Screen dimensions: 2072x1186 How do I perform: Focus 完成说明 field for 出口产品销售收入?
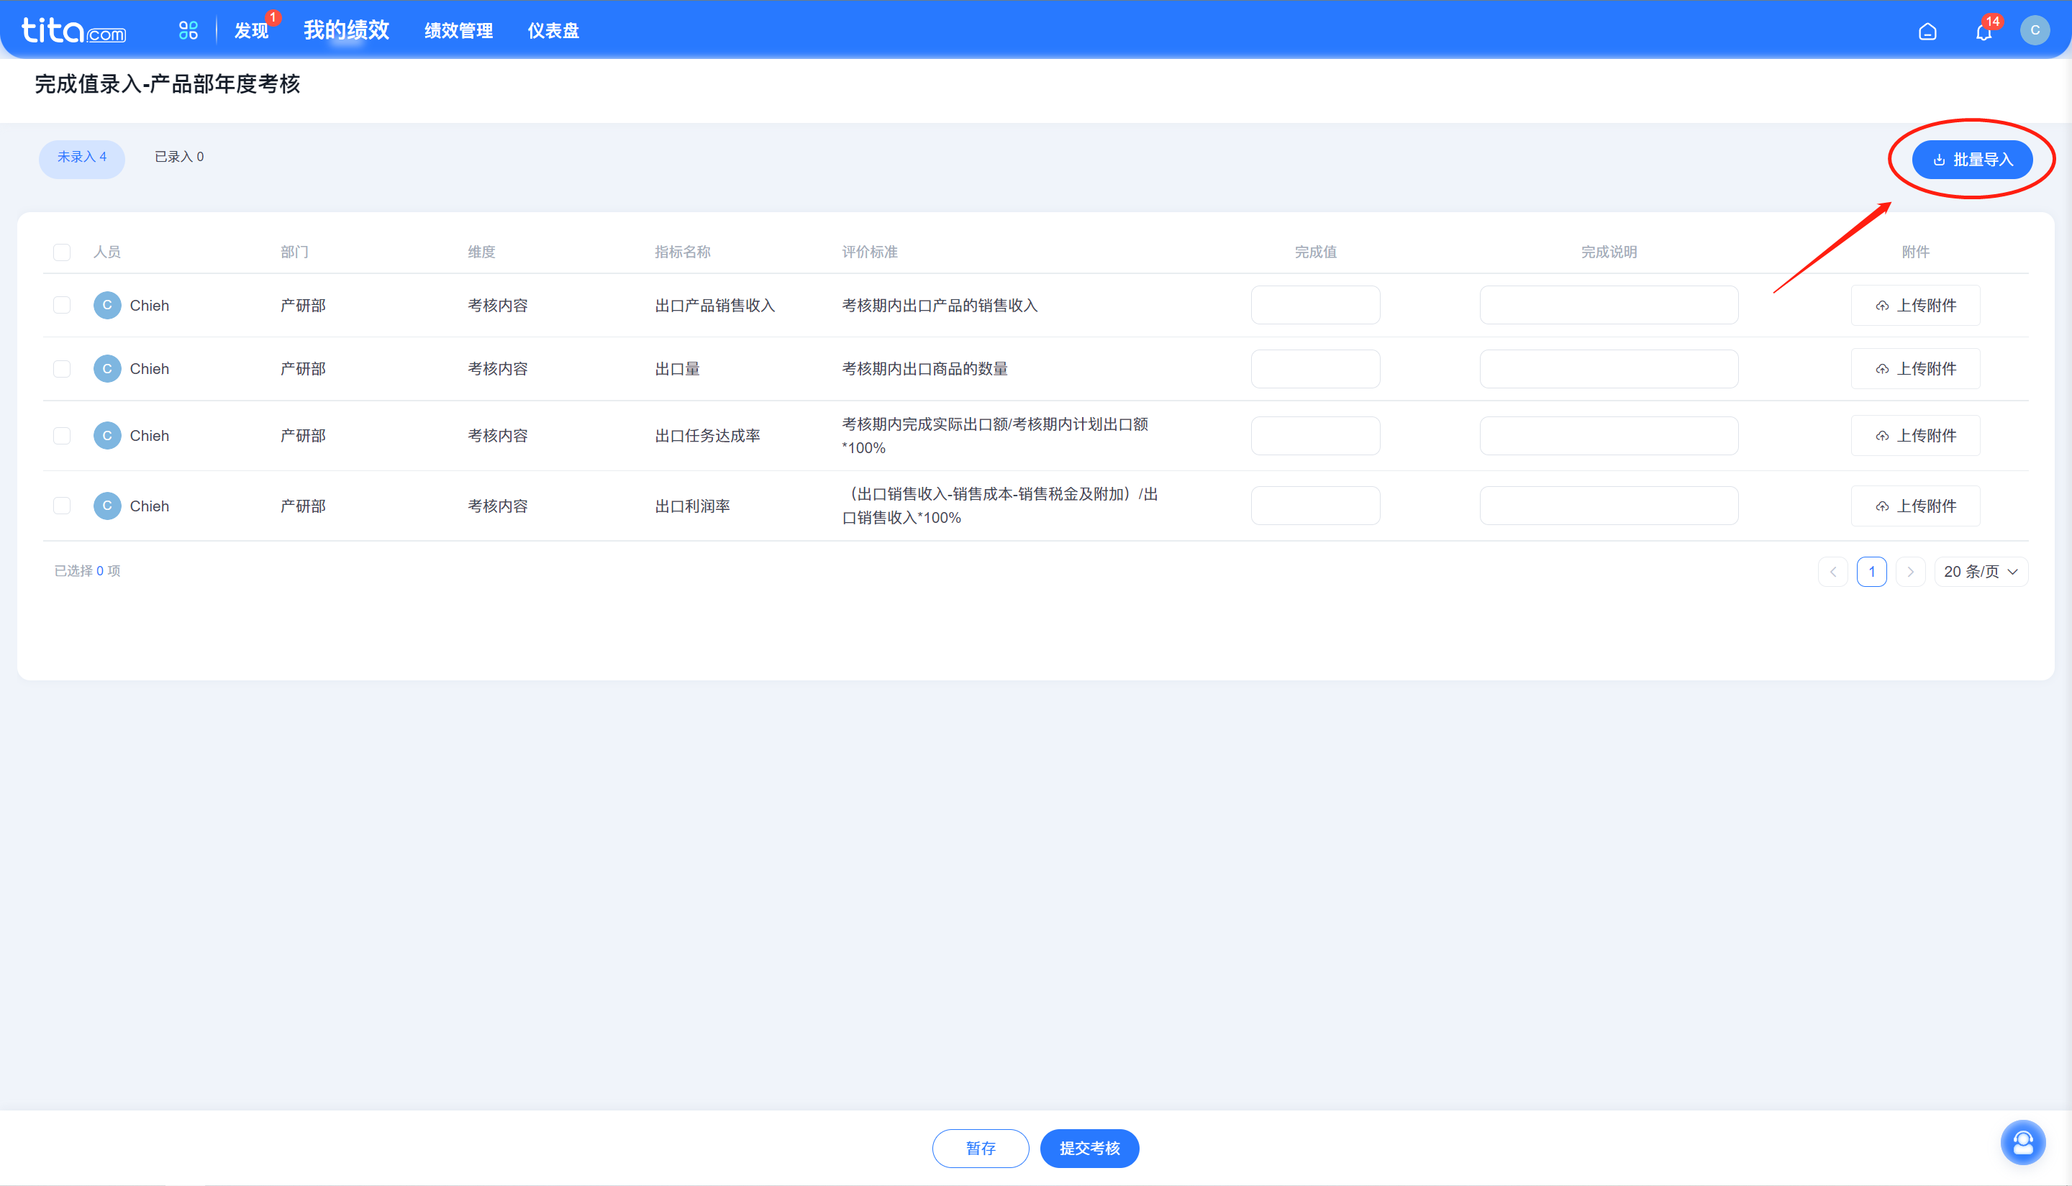pos(1609,305)
